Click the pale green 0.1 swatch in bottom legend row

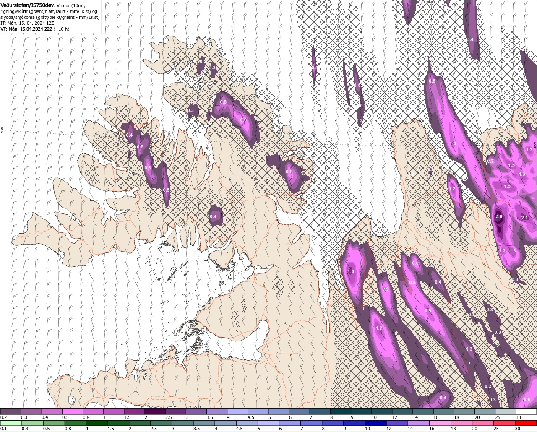click(x=11, y=423)
